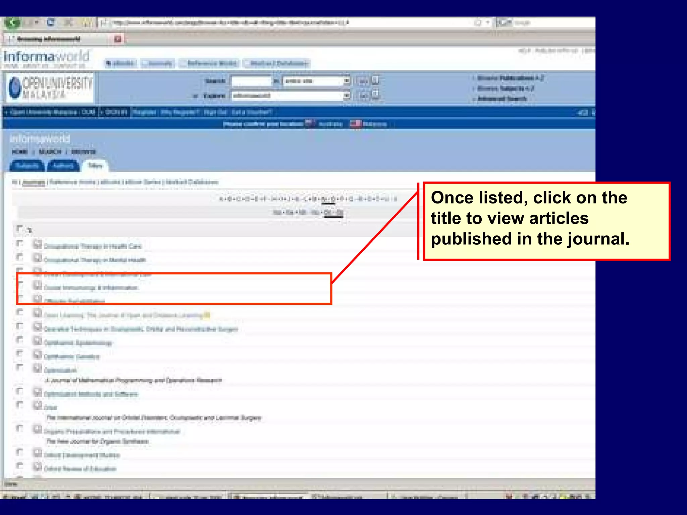Open journal icon beside Optimization title
687x515 pixels.
(x=38, y=368)
